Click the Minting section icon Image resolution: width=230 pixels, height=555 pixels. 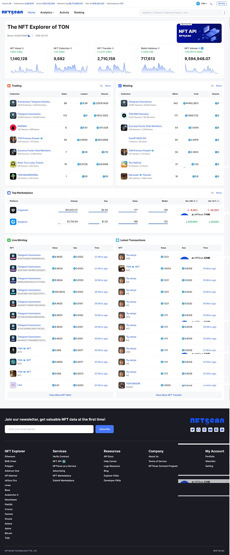(x=120, y=86)
